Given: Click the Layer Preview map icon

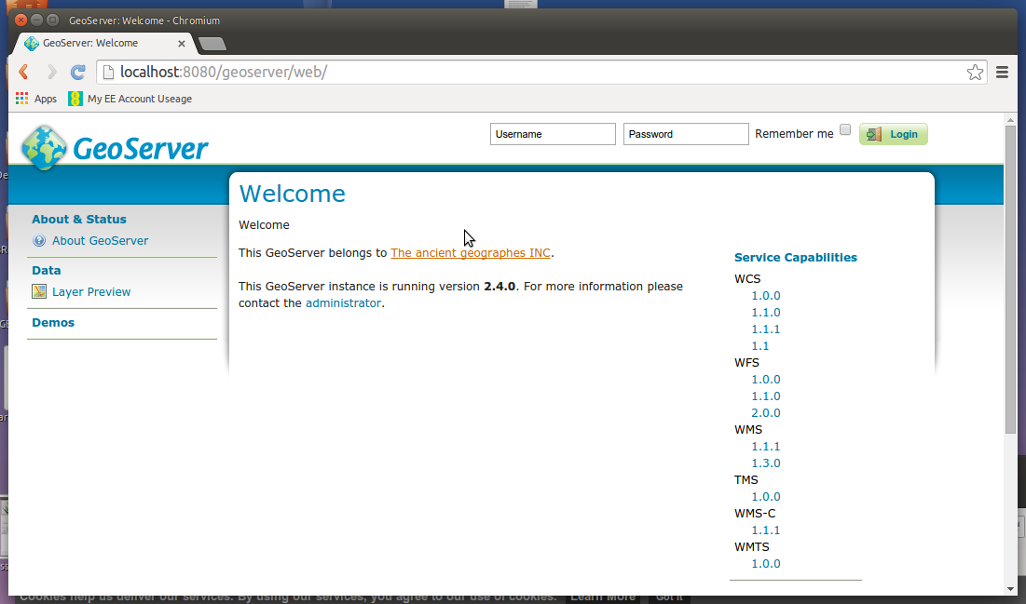Looking at the screenshot, I should pyautogui.click(x=39, y=291).
